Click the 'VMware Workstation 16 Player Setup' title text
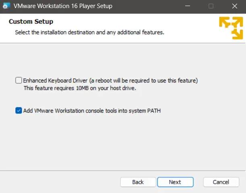This screenshot has height=193, width=246. [63, 6]
